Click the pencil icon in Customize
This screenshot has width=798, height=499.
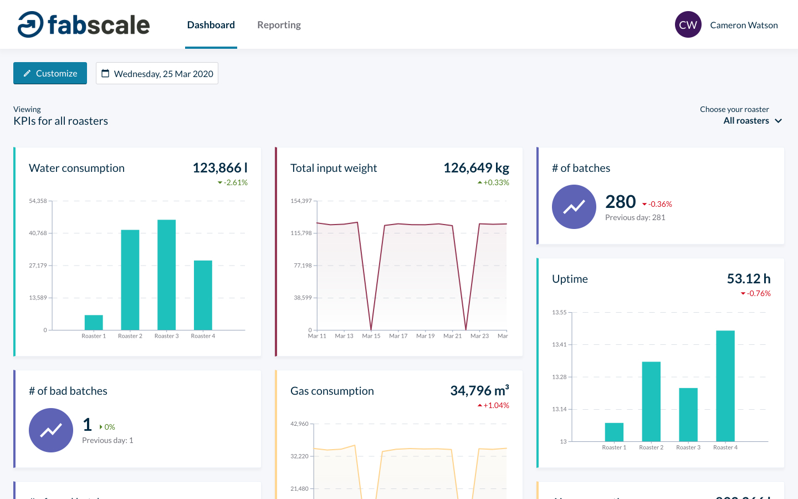pos(27,73)
